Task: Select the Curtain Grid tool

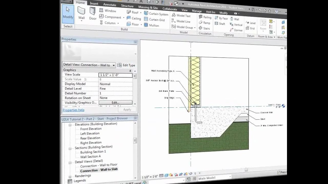Action: (x=154, y=19)
